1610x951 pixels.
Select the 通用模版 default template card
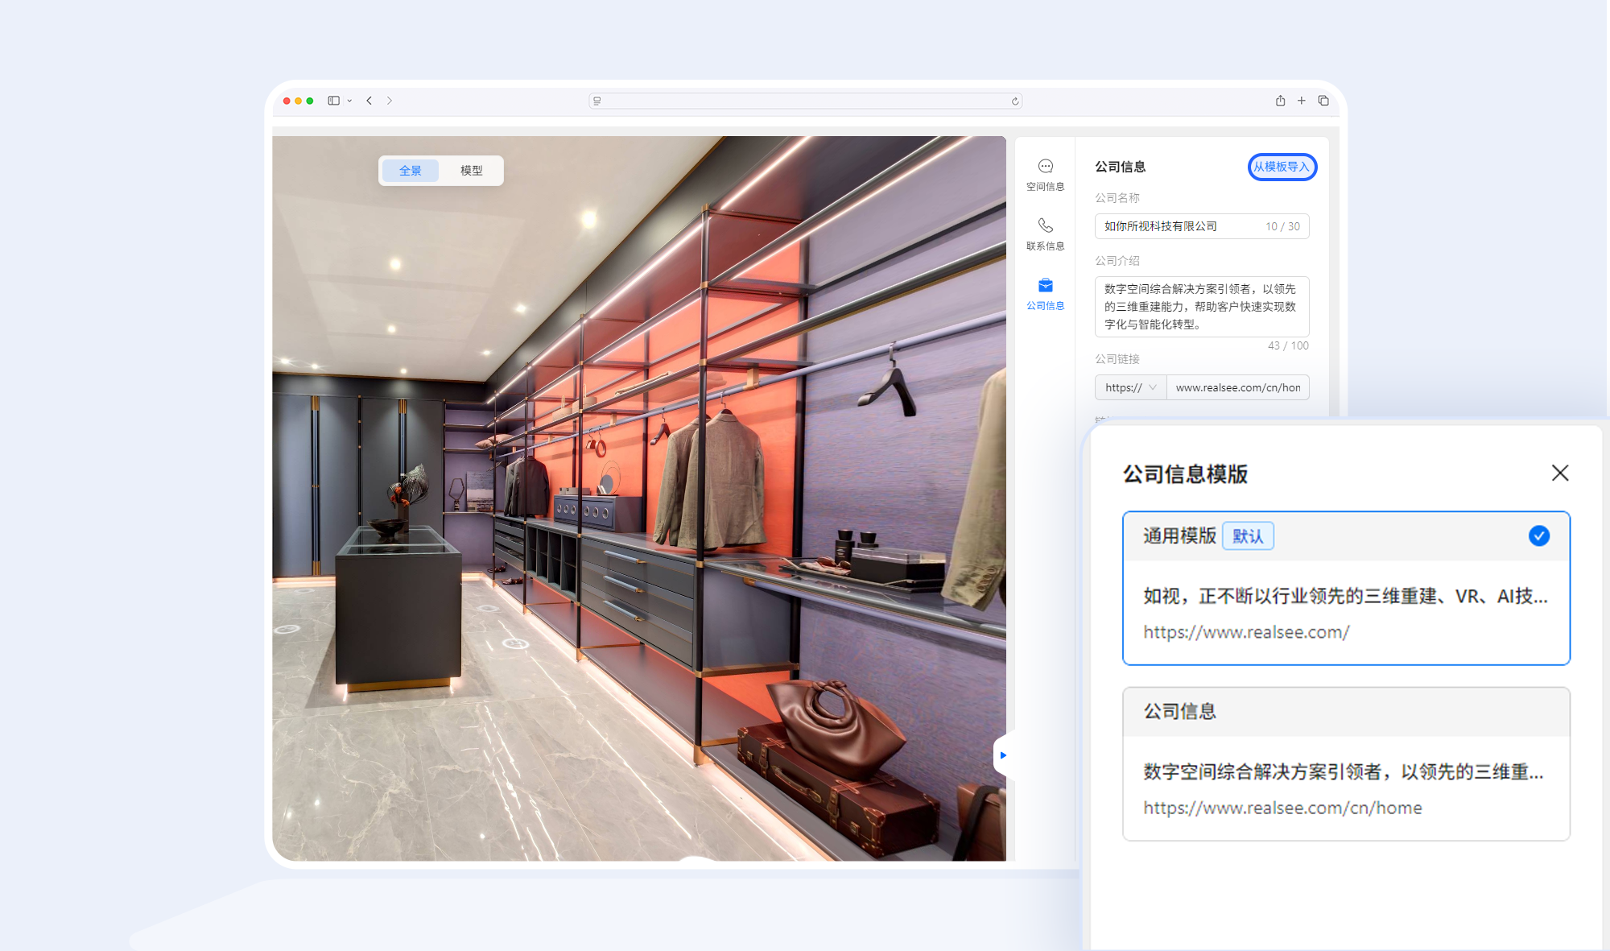(x=1346, y=588)
